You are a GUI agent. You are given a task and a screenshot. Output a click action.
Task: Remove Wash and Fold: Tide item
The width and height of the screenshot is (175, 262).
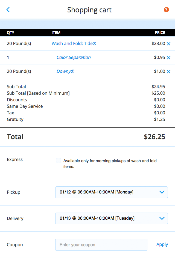pyautogui.click(x=169, y=44)
